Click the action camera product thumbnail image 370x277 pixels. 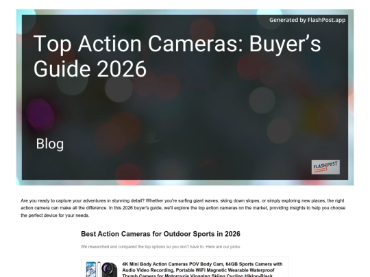(101, 269)
